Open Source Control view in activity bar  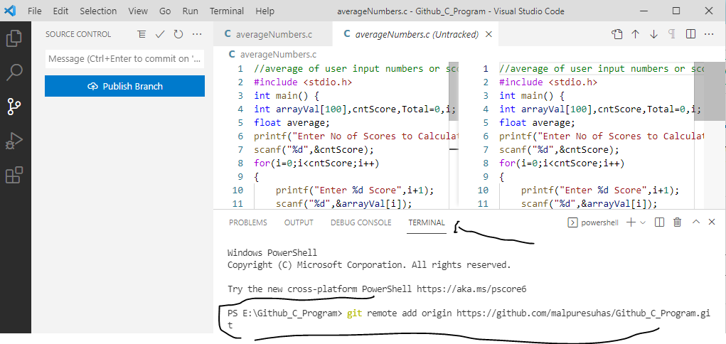(x=14, y=106)
